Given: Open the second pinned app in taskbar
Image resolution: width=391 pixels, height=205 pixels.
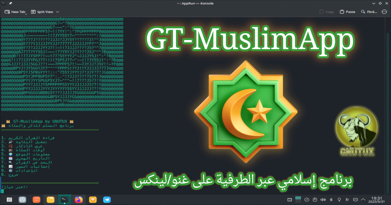Looking at the screenshot, I should pyautogui.click(x=22, y=199).
